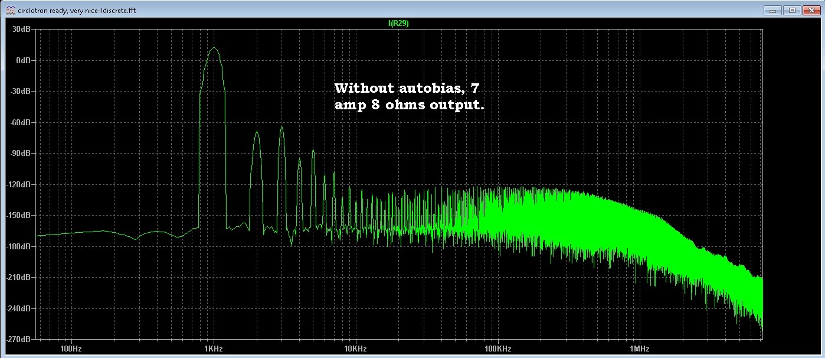Click the -240dB vertical axis label
This screenshot has width=825, height=358.
point(18,308)
